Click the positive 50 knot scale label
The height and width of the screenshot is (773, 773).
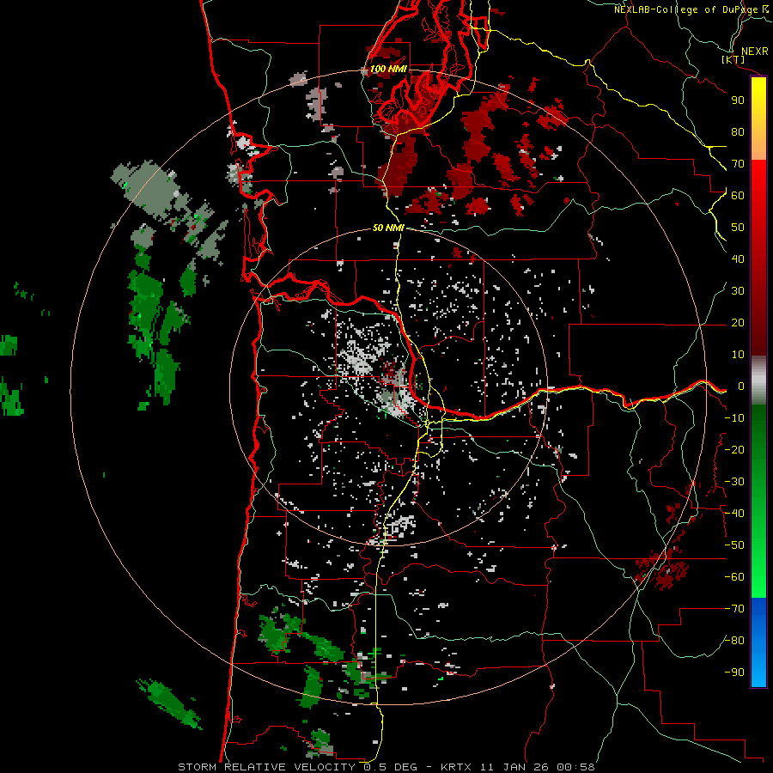[738, 228]
